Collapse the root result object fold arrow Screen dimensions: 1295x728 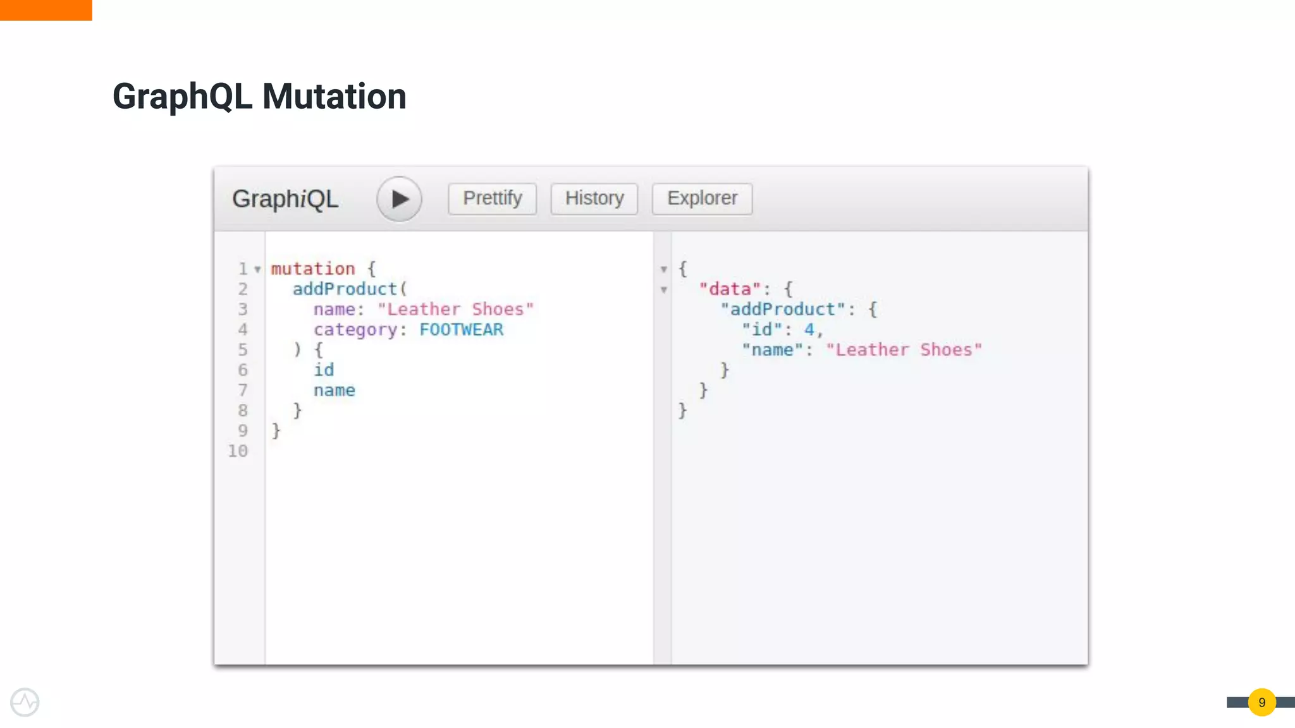click(x=664, y=270)
